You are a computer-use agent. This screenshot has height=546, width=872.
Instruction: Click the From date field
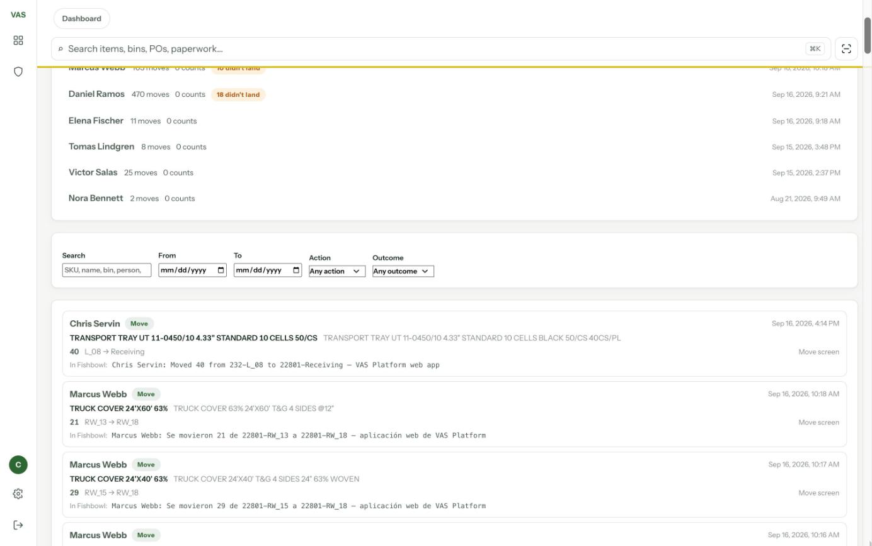pos(192,270)
